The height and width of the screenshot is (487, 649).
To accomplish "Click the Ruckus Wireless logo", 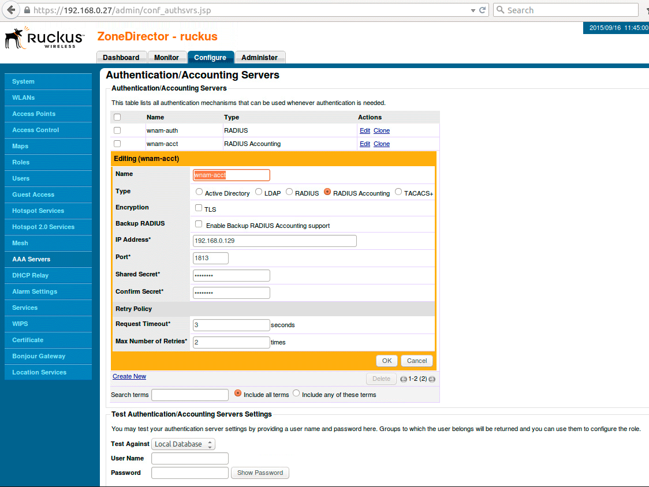I will (44, 38).
